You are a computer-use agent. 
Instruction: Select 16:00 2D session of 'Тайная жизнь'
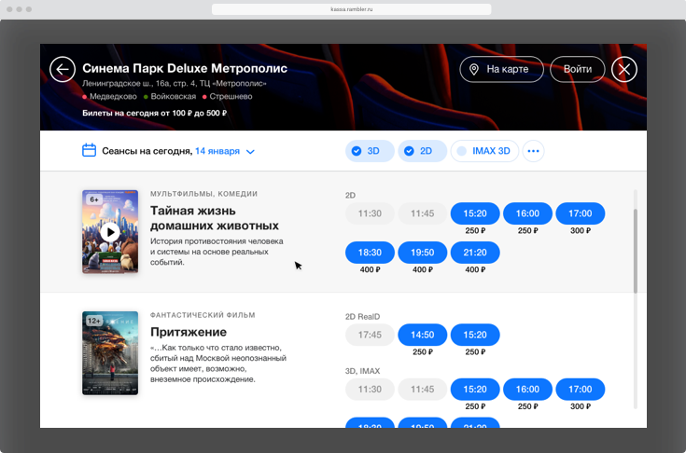527,213
